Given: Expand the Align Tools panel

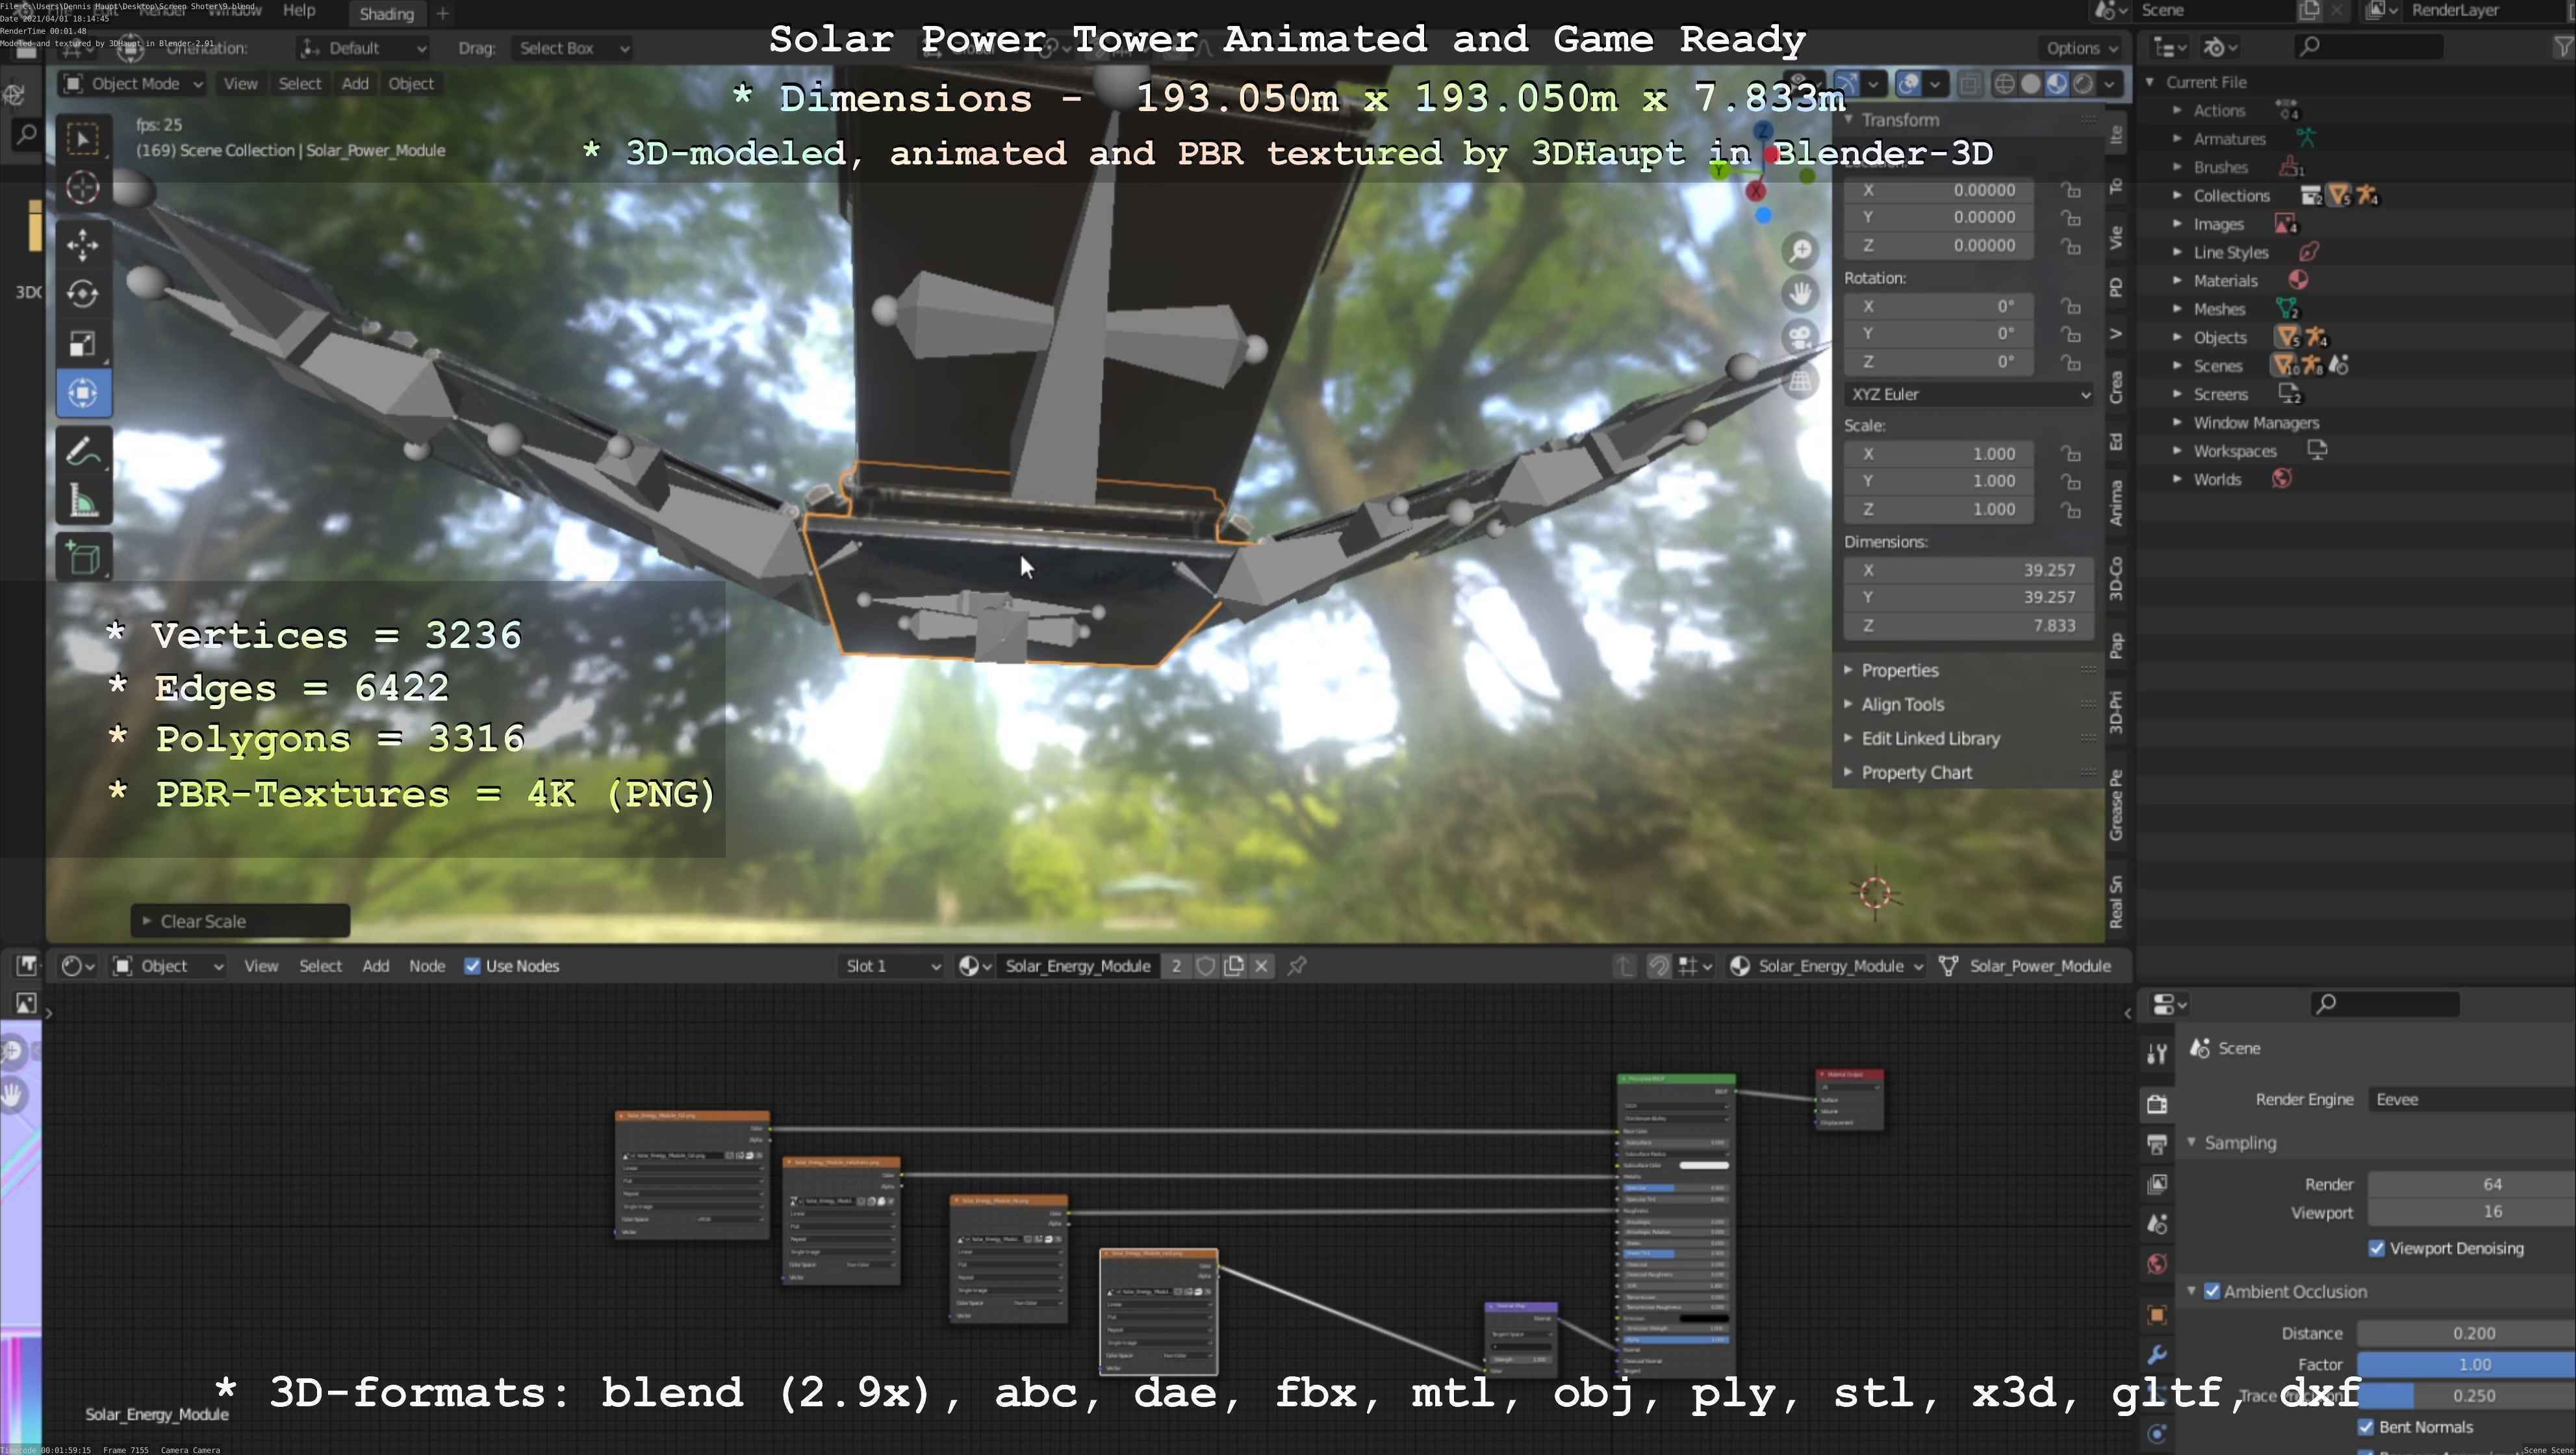Looking at the screenshot, I should click(1902, 704).
